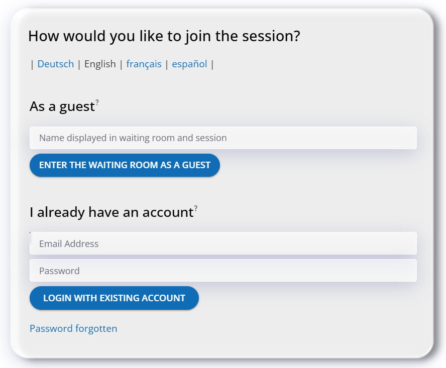Click the separator between English and français
The height and width of the screenshot is (368, 446).
point(121,64)
